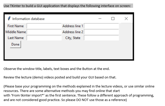165x106 pixels.
Task: Click the Address line 2 label
Action: (x=73, y=32)
